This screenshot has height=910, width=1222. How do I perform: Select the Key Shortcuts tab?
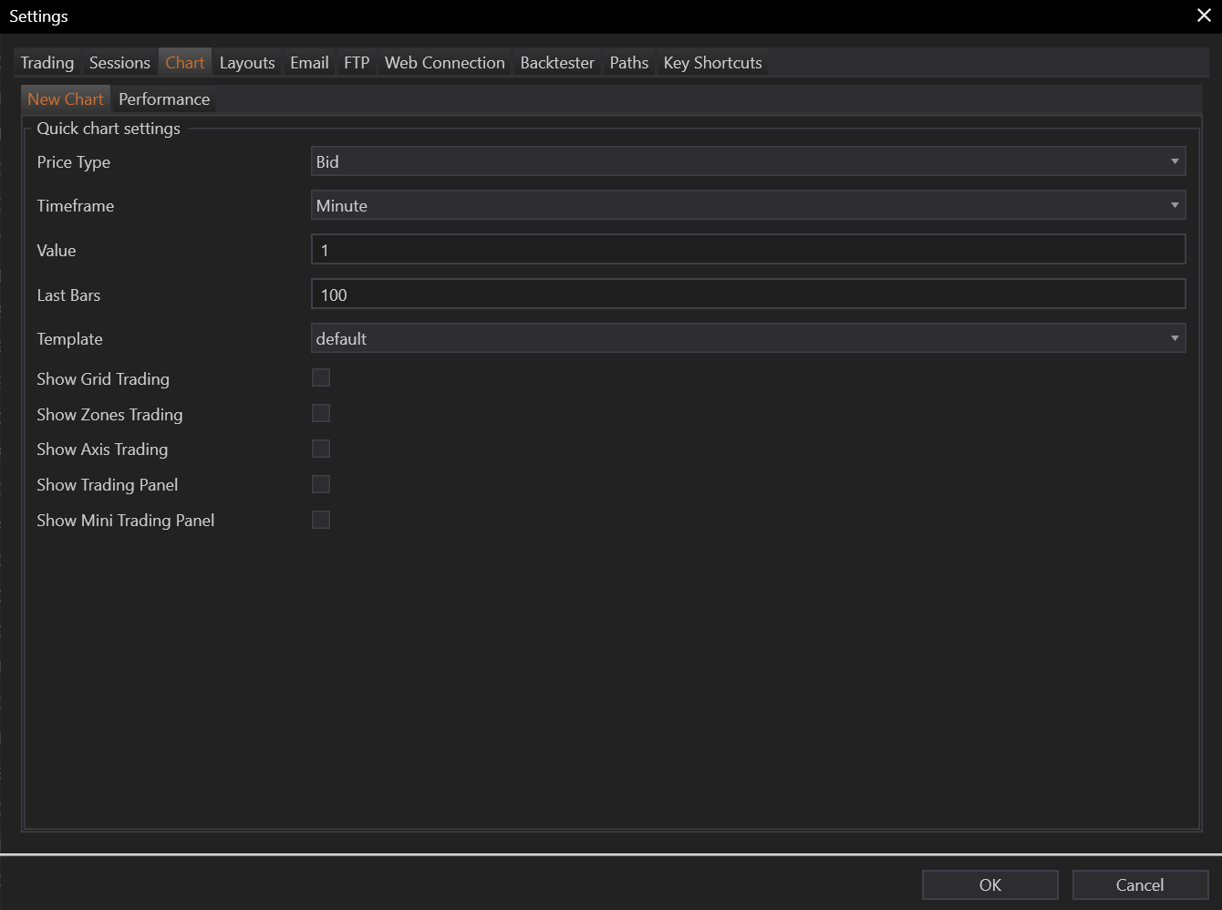(x=712, y=63)
